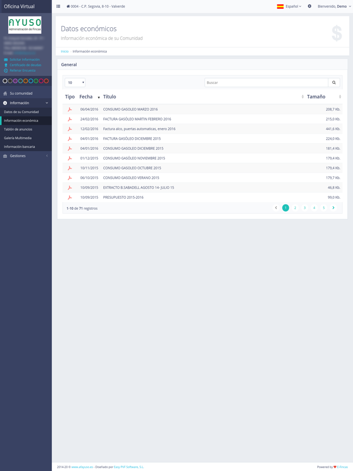Click the briefcase icon beside Gestiones

click(5, 156)
